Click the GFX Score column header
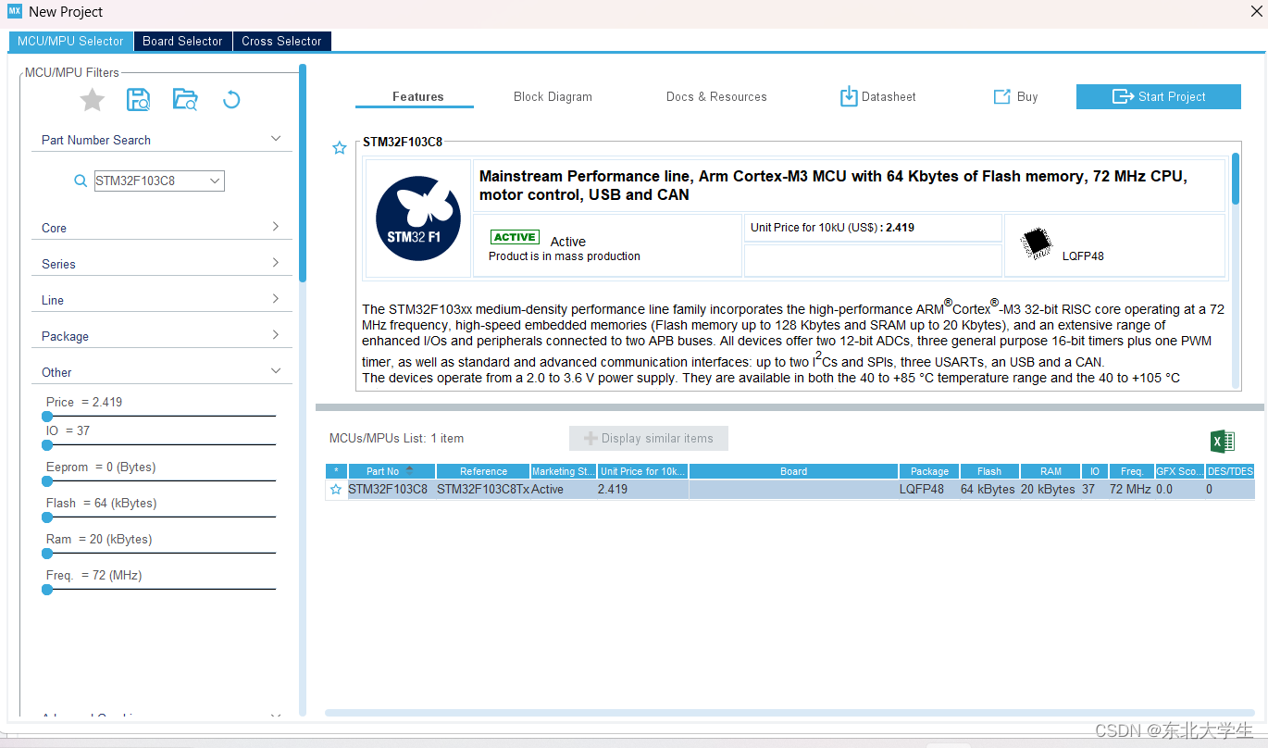This screenshot has height=748, width=1268. [x=1180, y=471]
